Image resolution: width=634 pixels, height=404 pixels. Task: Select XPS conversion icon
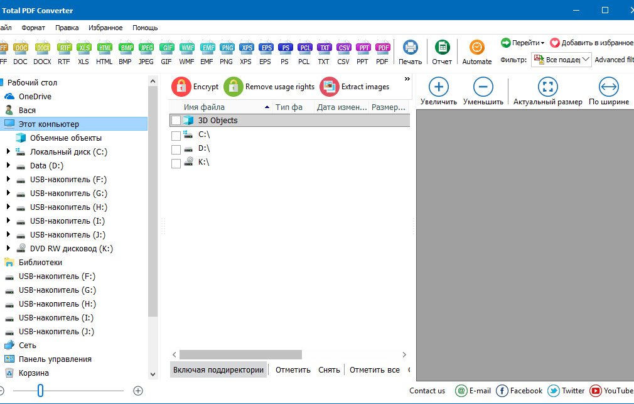(x=246, y=53)
